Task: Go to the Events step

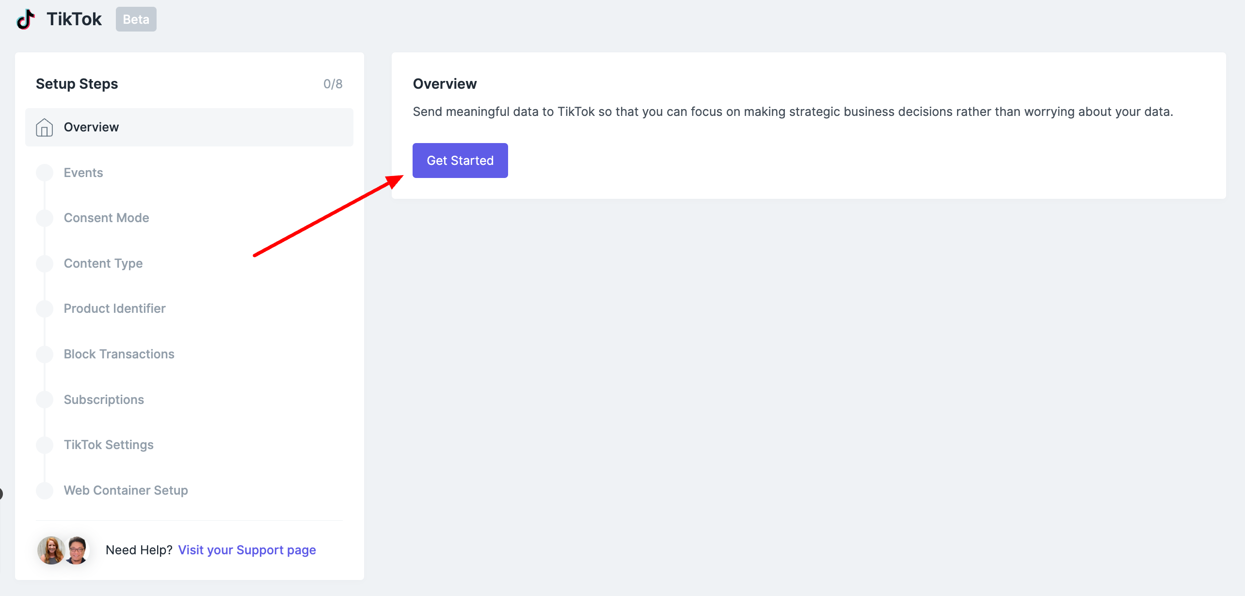Action: pyautogui.click(x=83, y=173)
